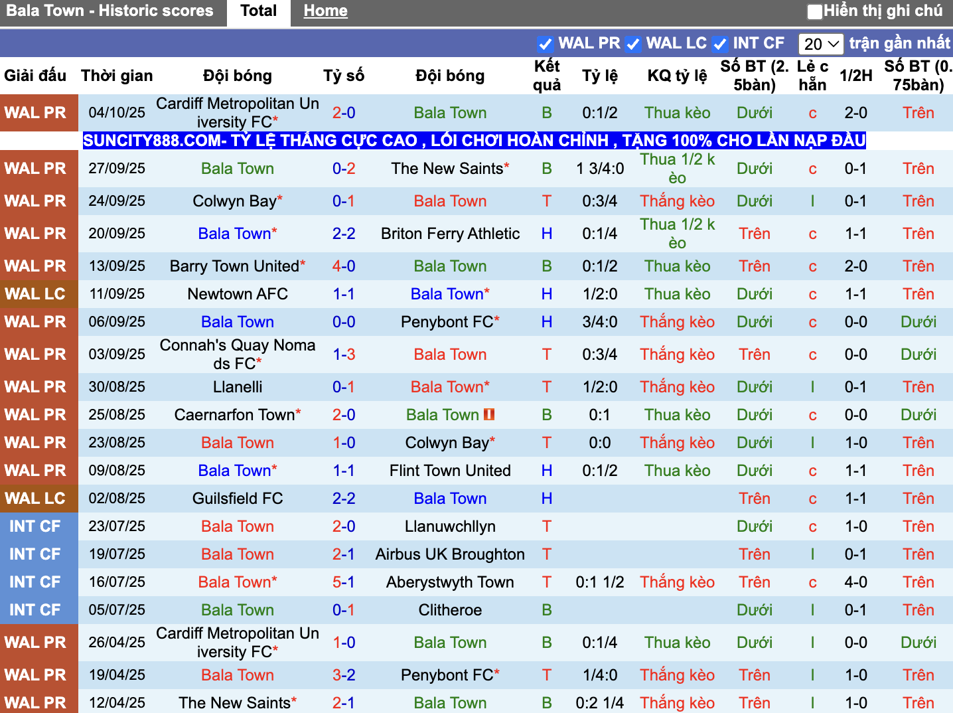This screenshot has width=953, height=713.
Task: Open the Llanelli team link
Action: click(238, 387)
